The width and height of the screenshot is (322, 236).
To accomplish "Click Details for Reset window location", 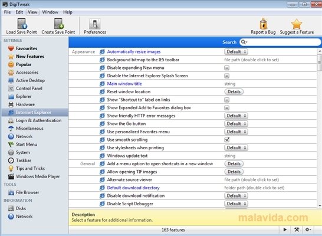I will [x=234, y=92].
